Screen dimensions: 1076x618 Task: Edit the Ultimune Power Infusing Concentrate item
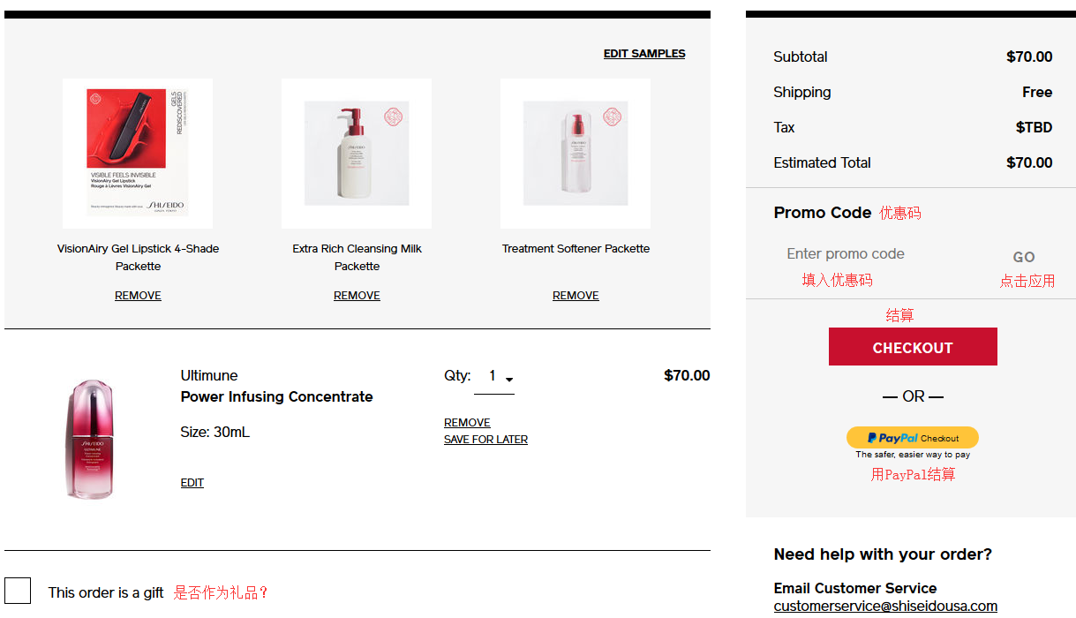point(192,483)
